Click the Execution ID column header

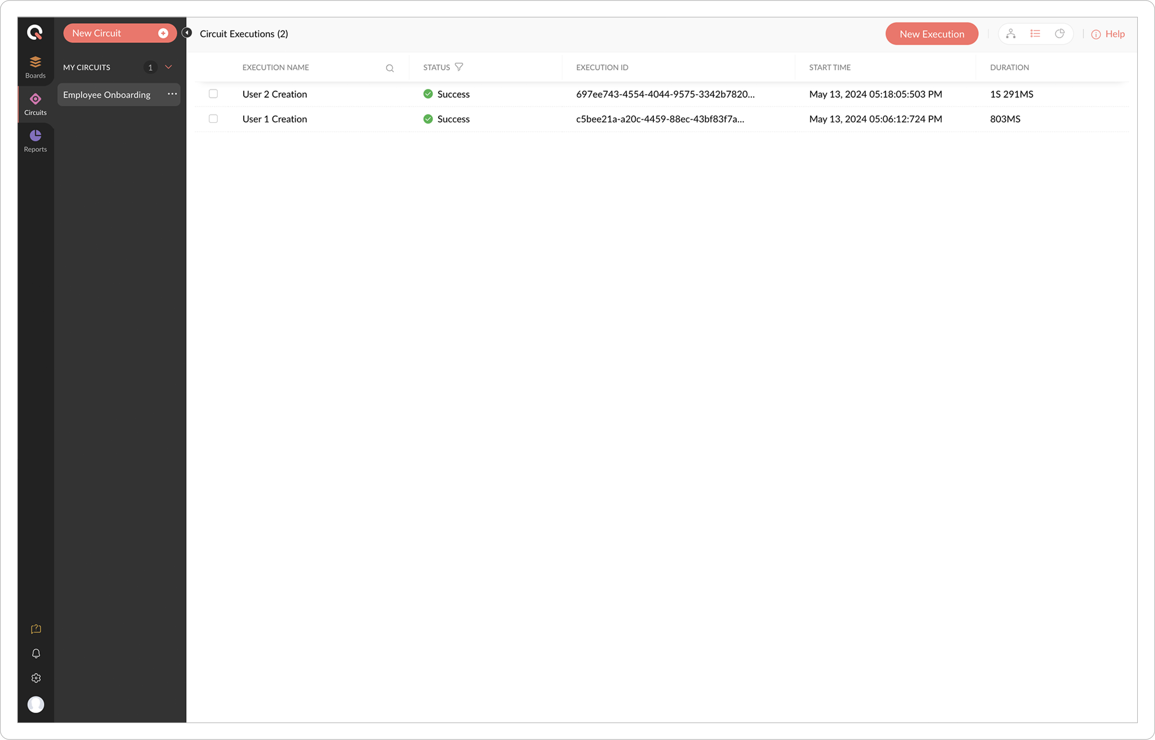602,67
